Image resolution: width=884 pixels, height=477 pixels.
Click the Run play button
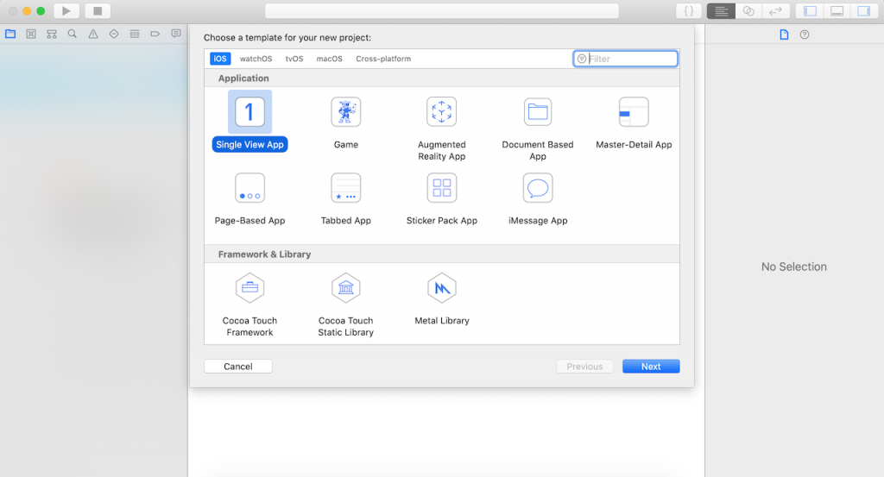[66, 10]
